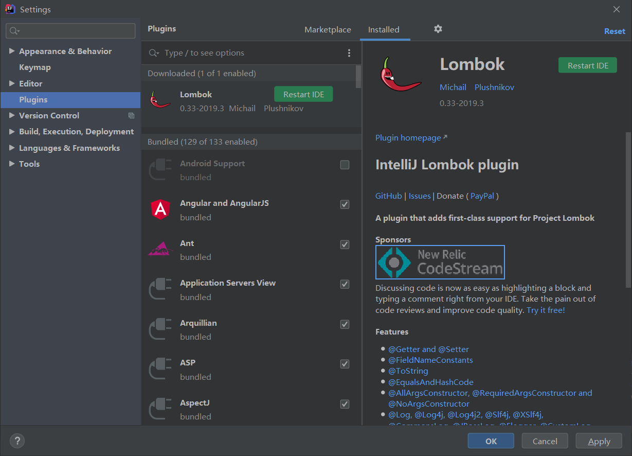
Task: Confirm settings with the OK button
Action: pyautogui.click(x=491, y=441)
